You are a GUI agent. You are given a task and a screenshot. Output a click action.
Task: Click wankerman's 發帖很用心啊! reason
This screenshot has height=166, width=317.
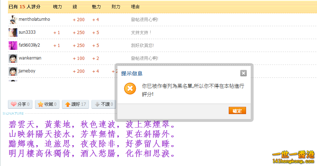point(144,58)
